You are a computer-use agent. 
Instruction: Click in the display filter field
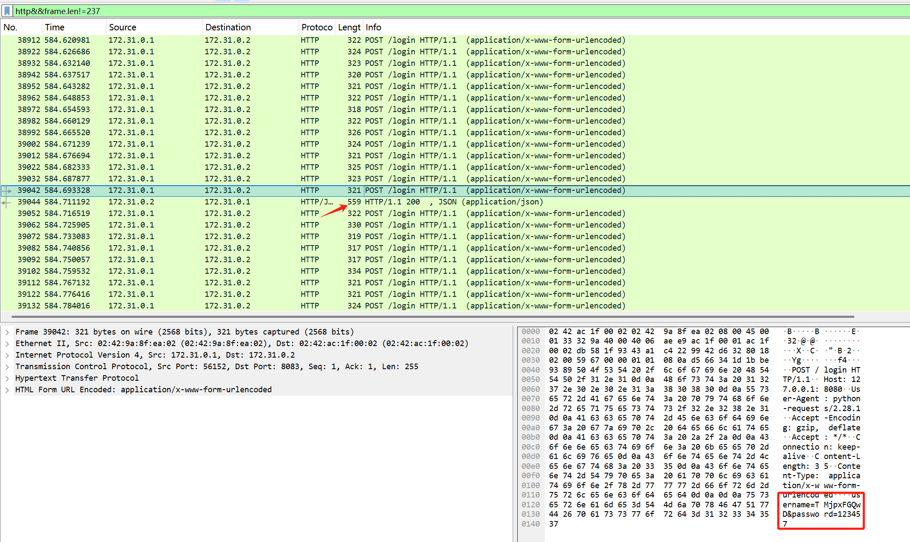point(428,11)
